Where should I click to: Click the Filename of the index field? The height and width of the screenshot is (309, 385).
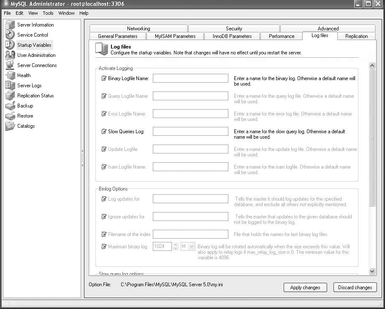pyautogui.click(x=190, y=234)
